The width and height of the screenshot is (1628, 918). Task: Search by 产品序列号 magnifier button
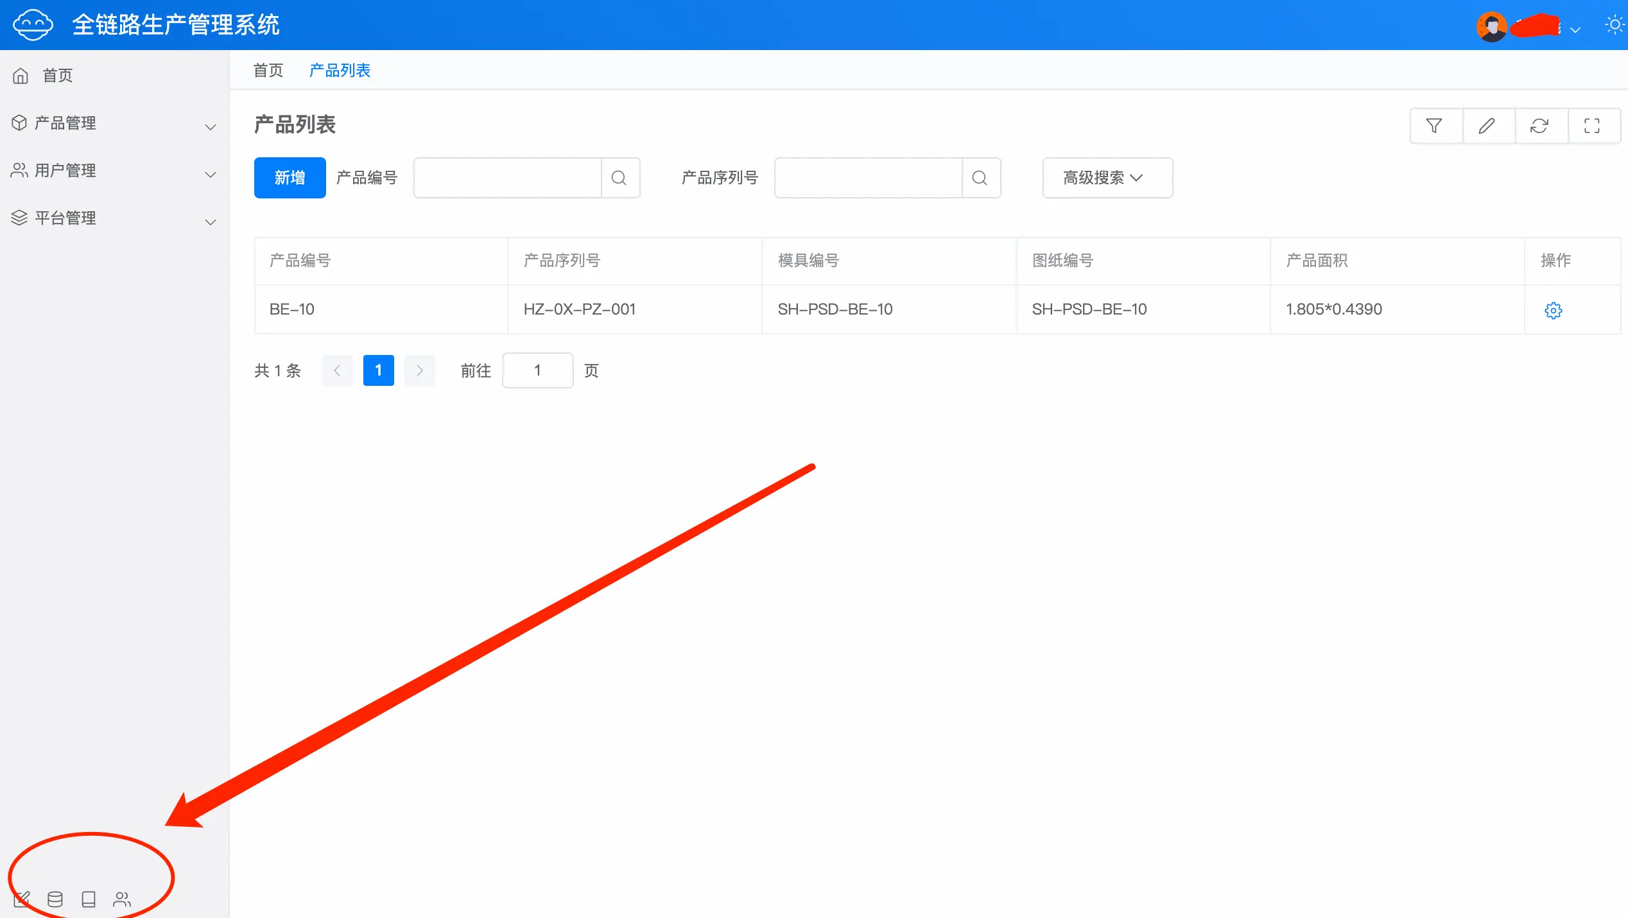pyautogui.click(x=980, y=178)
